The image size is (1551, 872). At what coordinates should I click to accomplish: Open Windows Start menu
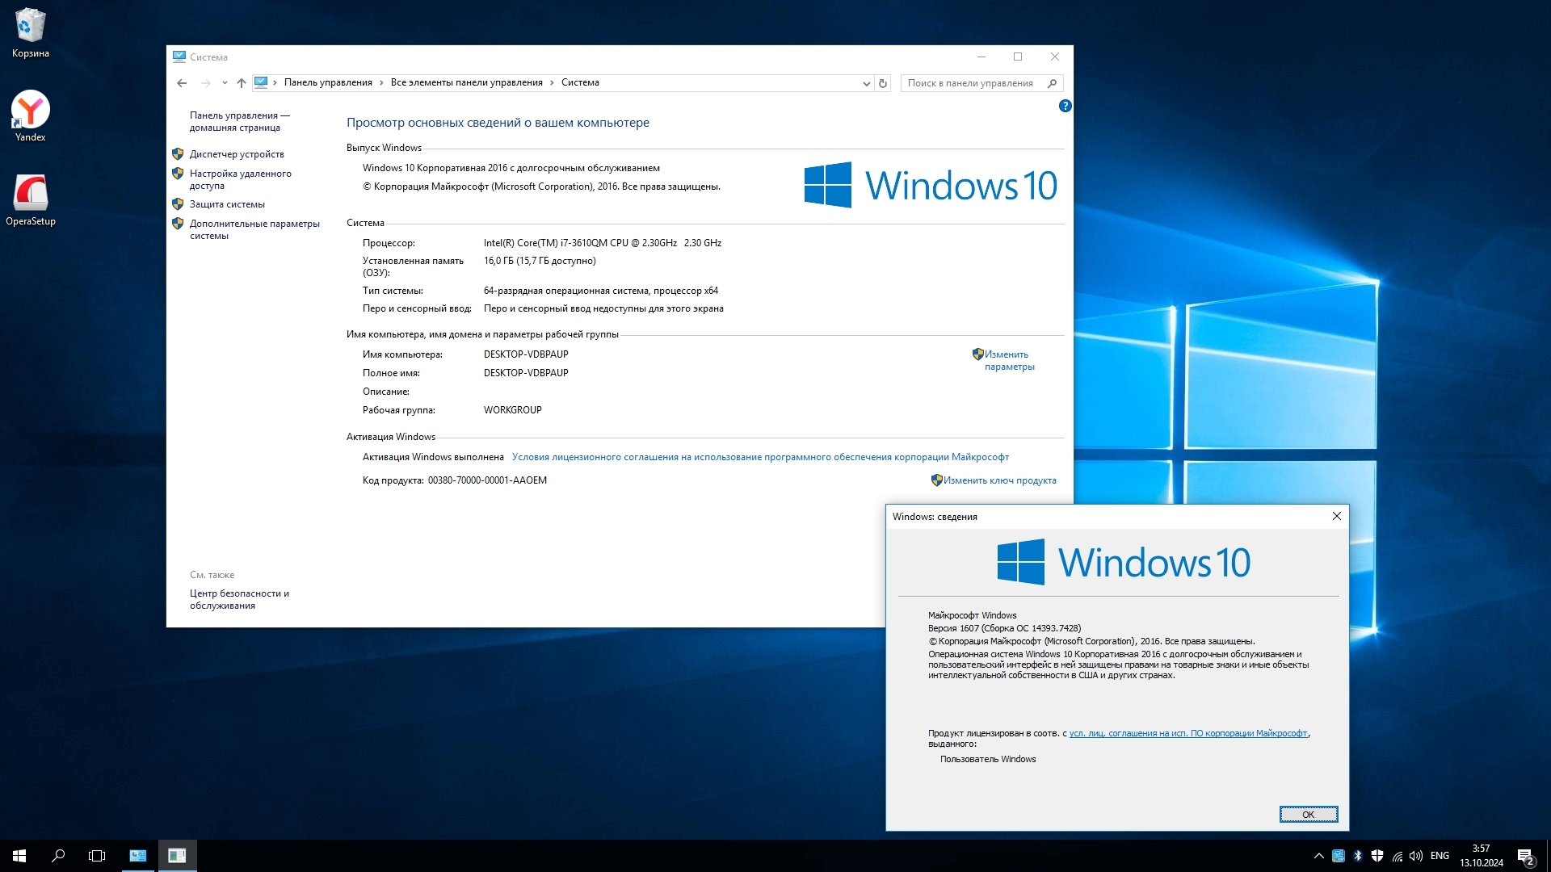click(x=19, y=856)
